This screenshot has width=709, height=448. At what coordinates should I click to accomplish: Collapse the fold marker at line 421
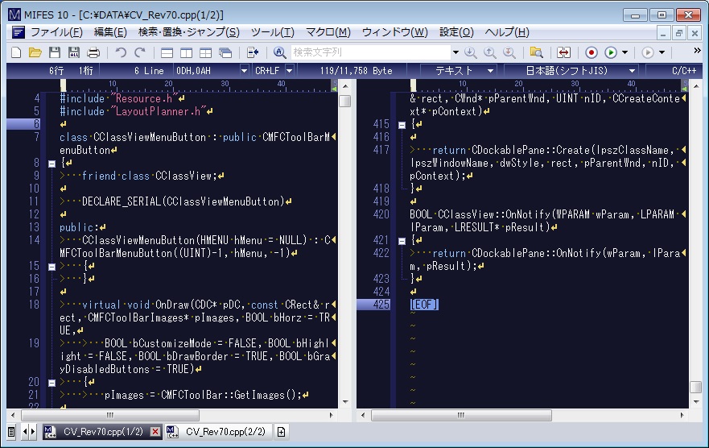[x=402, y=240]
